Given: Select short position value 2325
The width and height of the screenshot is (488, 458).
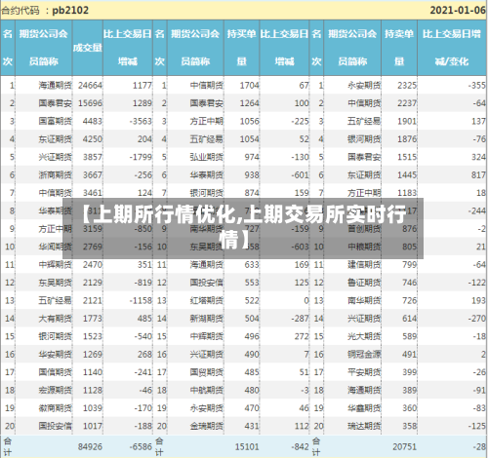Looking at the screenshot, I should [x=407, y=86].
